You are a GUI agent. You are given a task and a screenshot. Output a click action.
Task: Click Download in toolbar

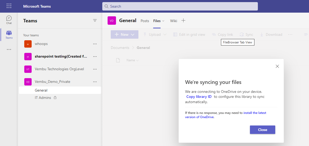click(271, 34)
